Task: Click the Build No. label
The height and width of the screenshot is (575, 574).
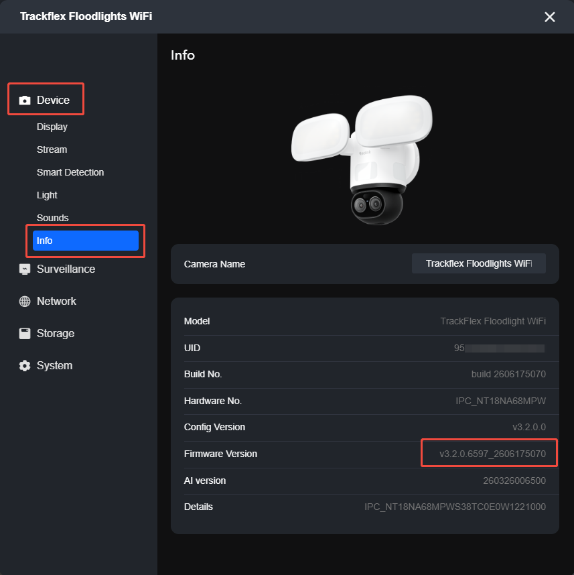Action: [203, 375]
